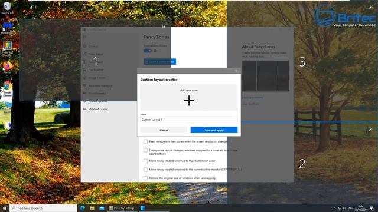Viewport: 378px width, 212px height.
Task: Click Save and apply in layout creator
Action: (x=214, y=130)
